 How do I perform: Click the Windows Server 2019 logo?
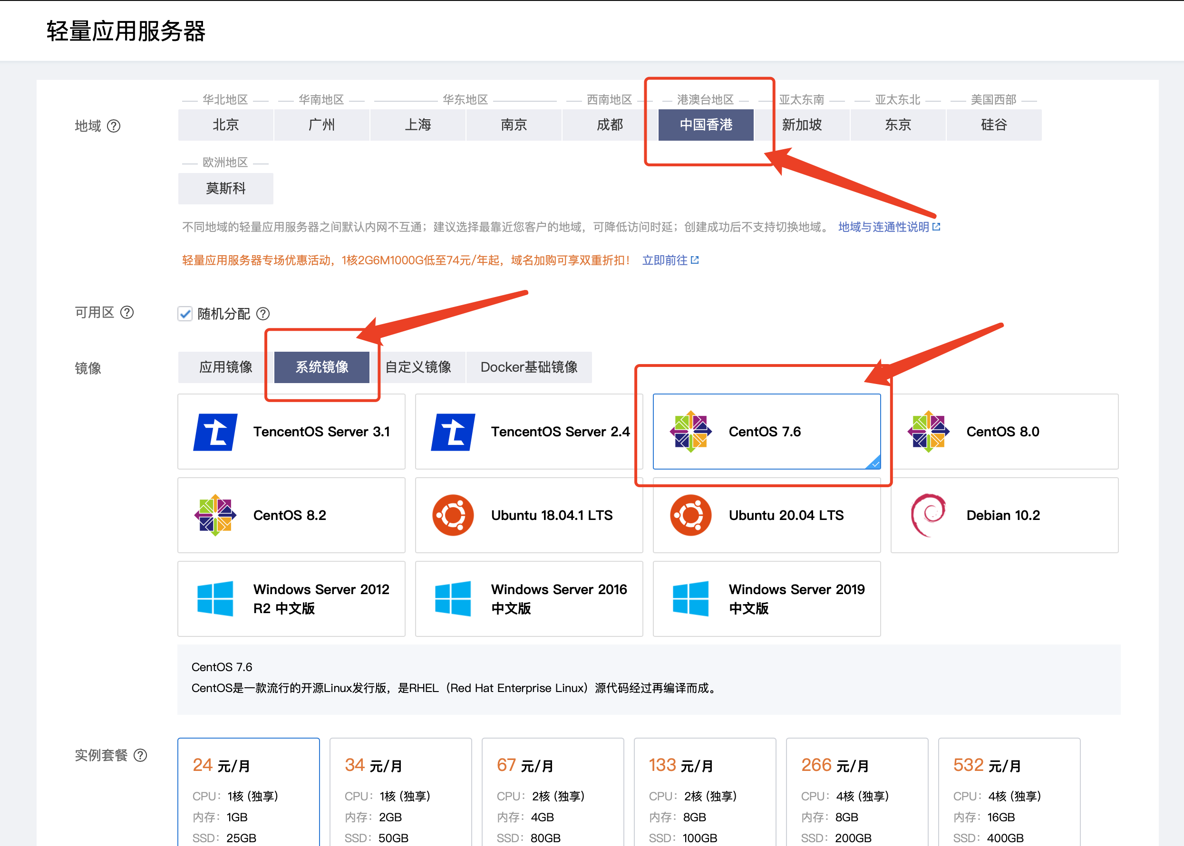click(690, 598)
